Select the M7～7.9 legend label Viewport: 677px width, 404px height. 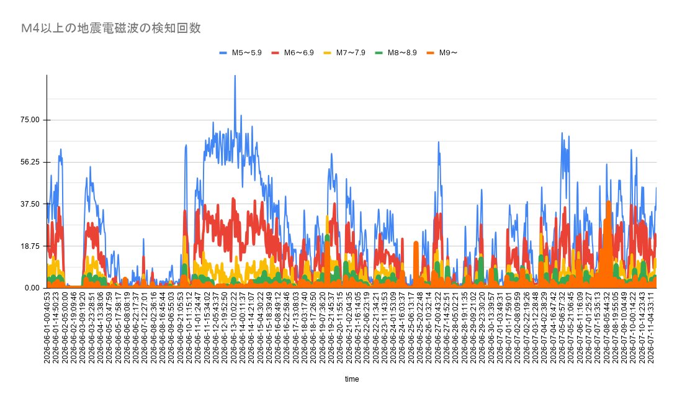[x=351, y=53]
